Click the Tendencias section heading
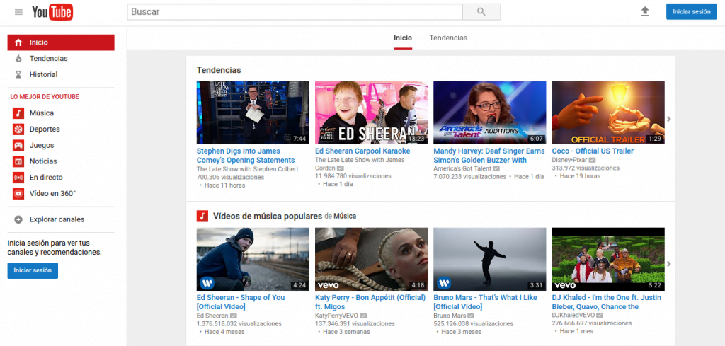This screenshot has width=725, height=346. point(219,70)
